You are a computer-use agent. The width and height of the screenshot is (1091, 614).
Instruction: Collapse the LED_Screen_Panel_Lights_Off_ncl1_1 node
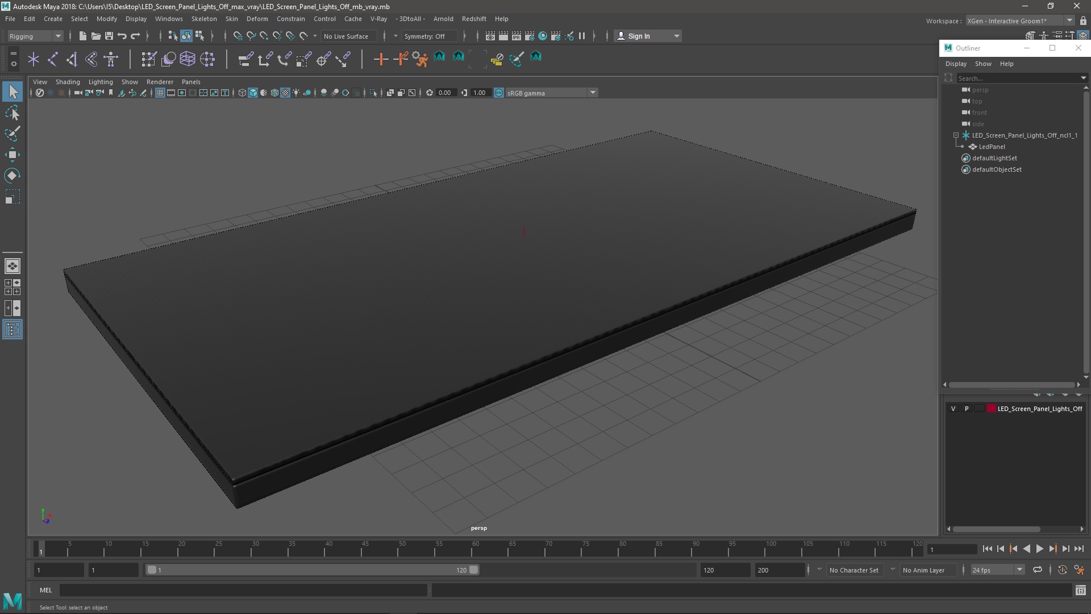(956, 135)
